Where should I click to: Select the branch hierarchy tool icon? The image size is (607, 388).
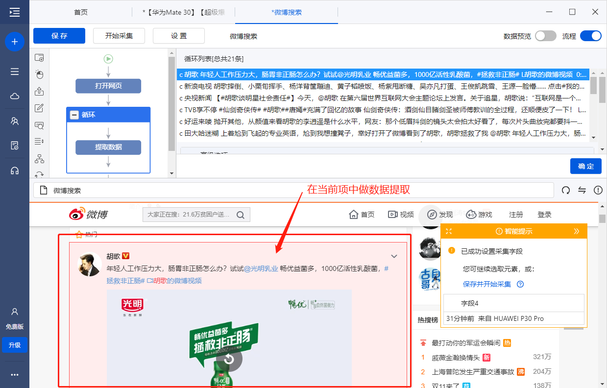coord(40,159)
